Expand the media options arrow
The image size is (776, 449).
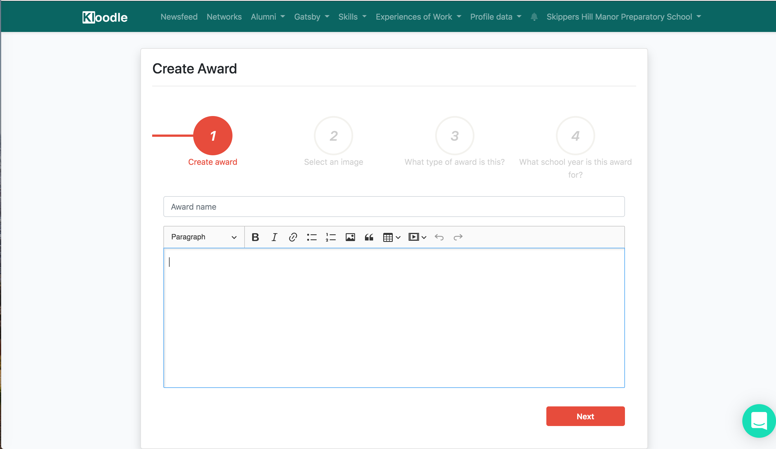coord(424,237)
